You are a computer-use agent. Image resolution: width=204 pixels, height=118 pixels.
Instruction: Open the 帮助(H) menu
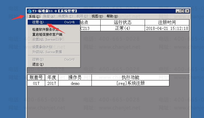[x=112, y=17]
